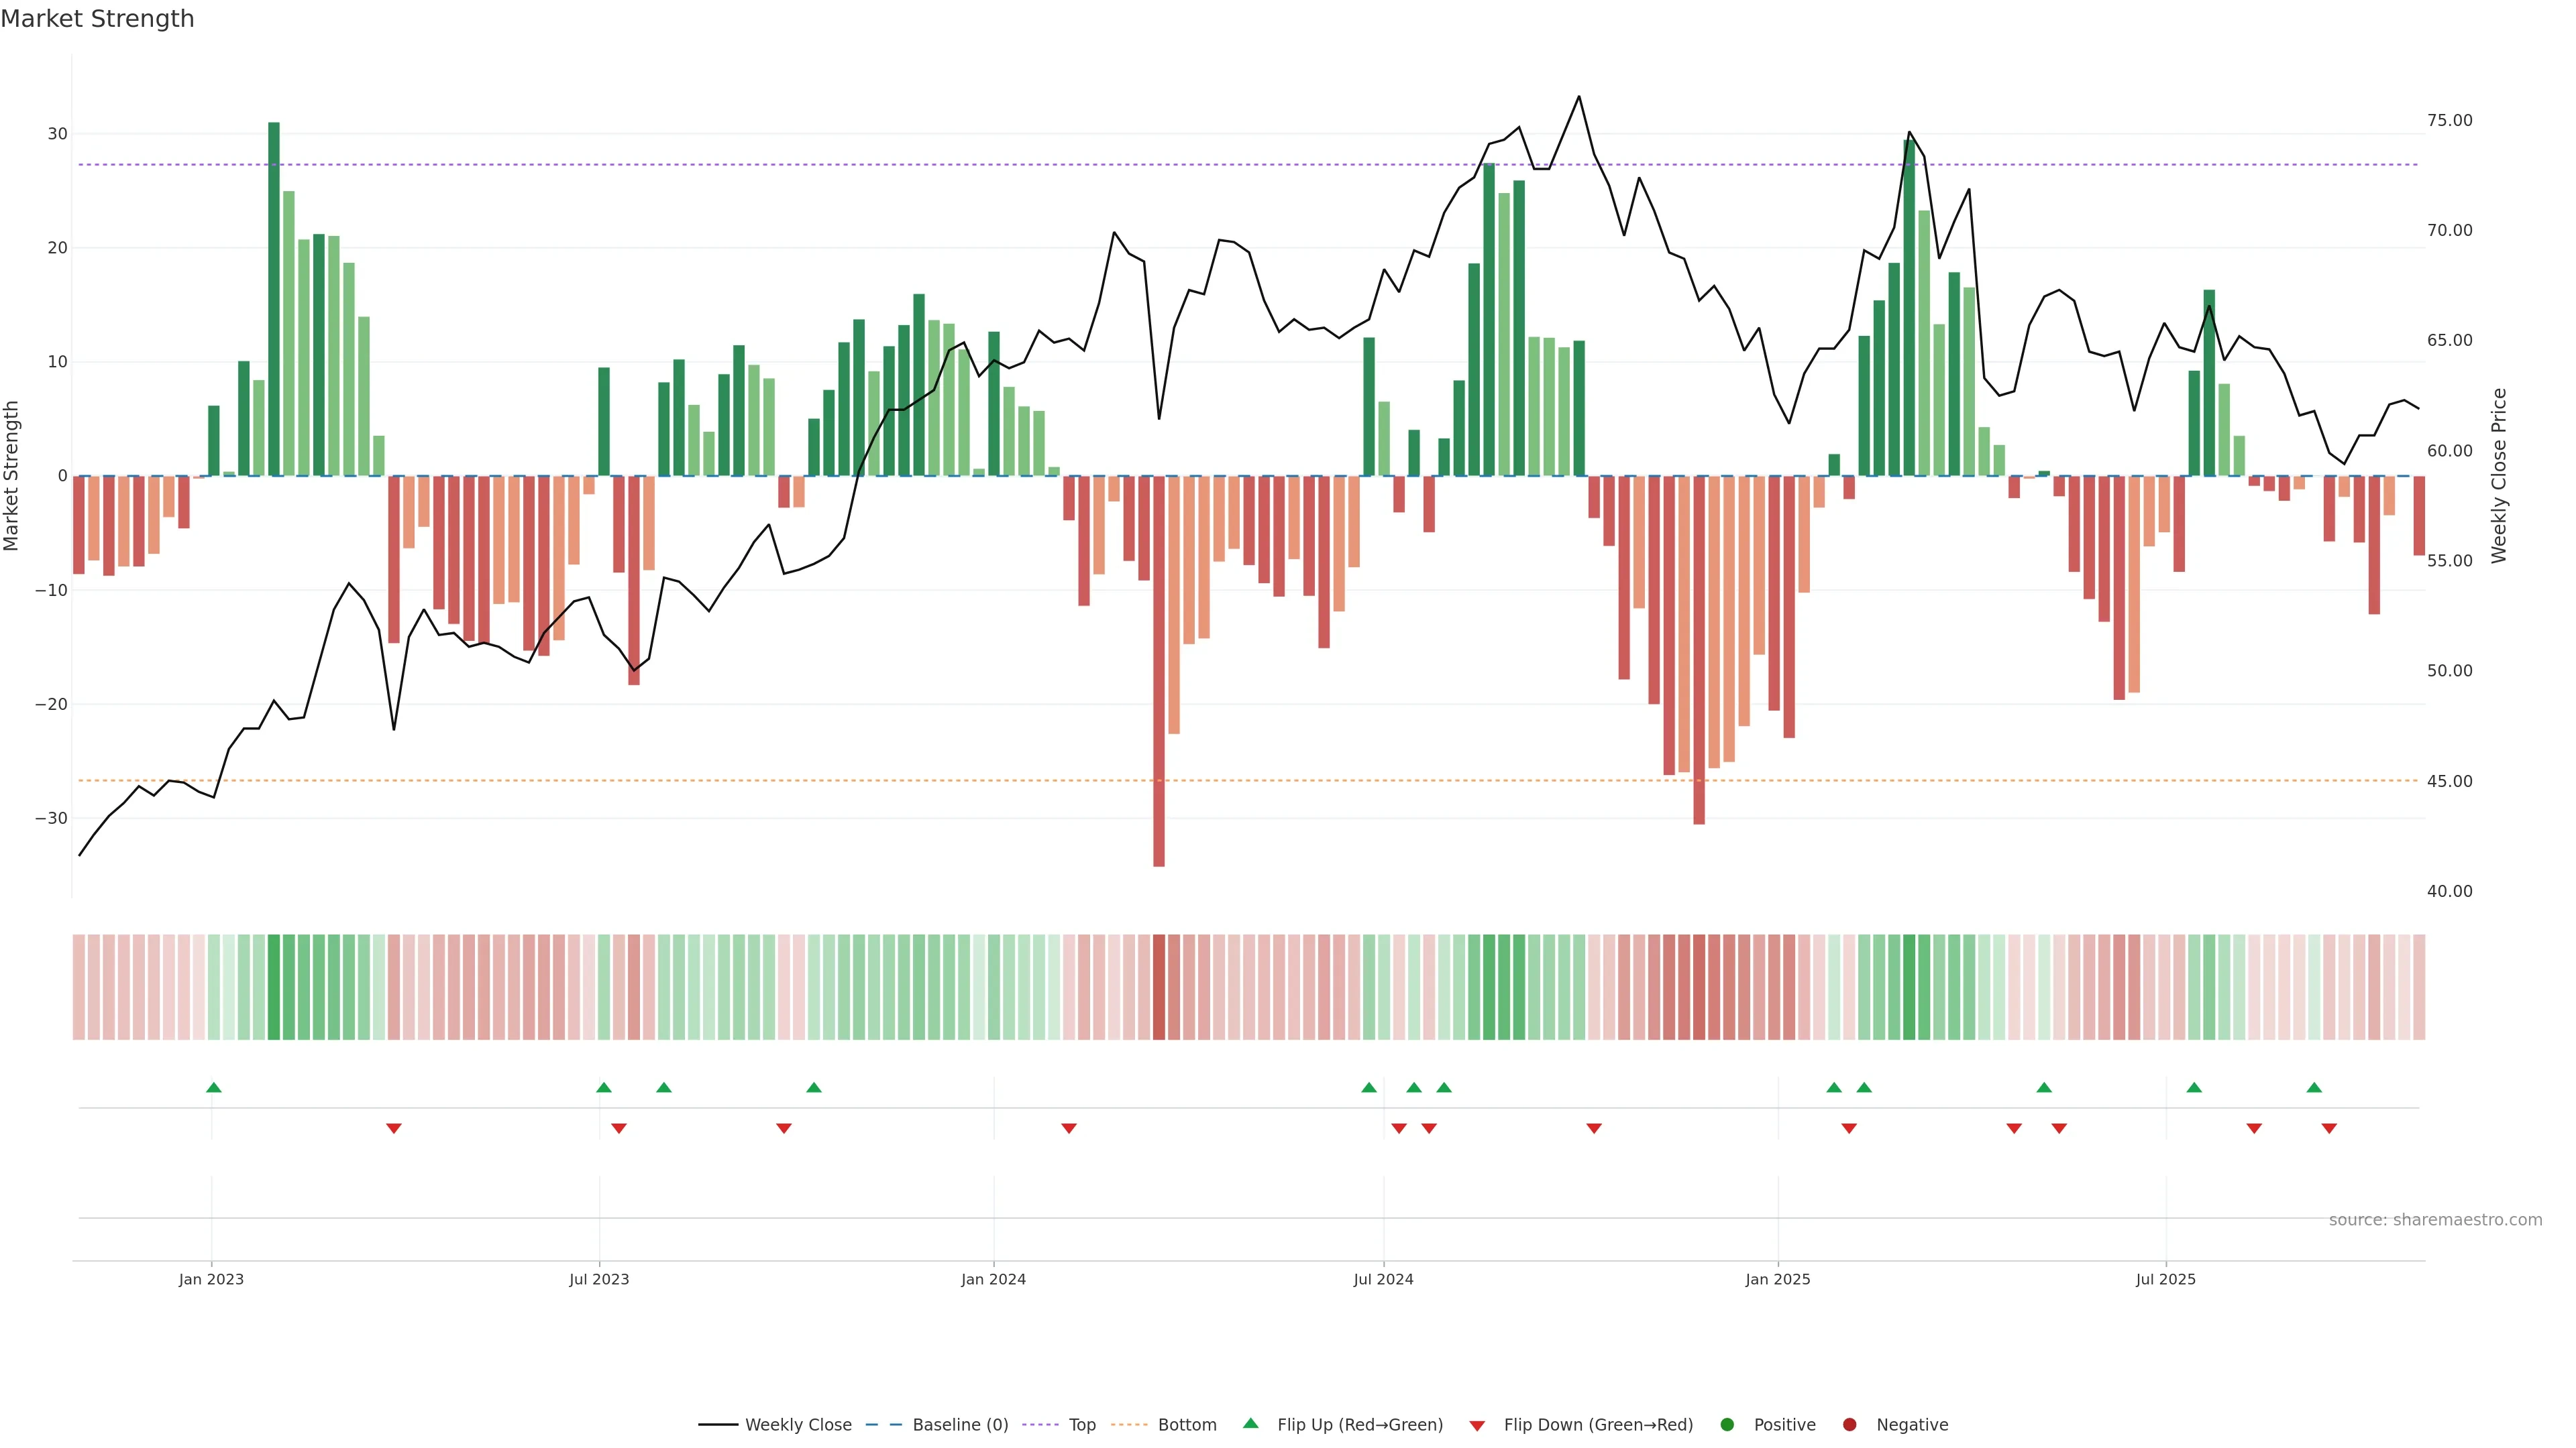This screenshot has height=1448, width=2576.
Task: Click the first red flip-down triangle marker
Action: point(394,1128)
